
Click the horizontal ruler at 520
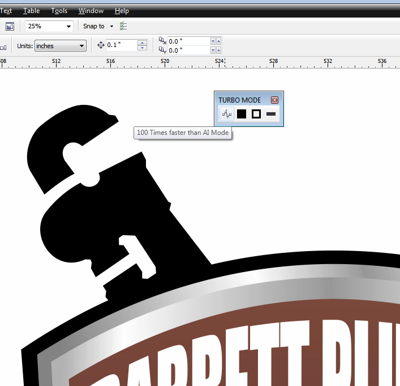point(165,62)
